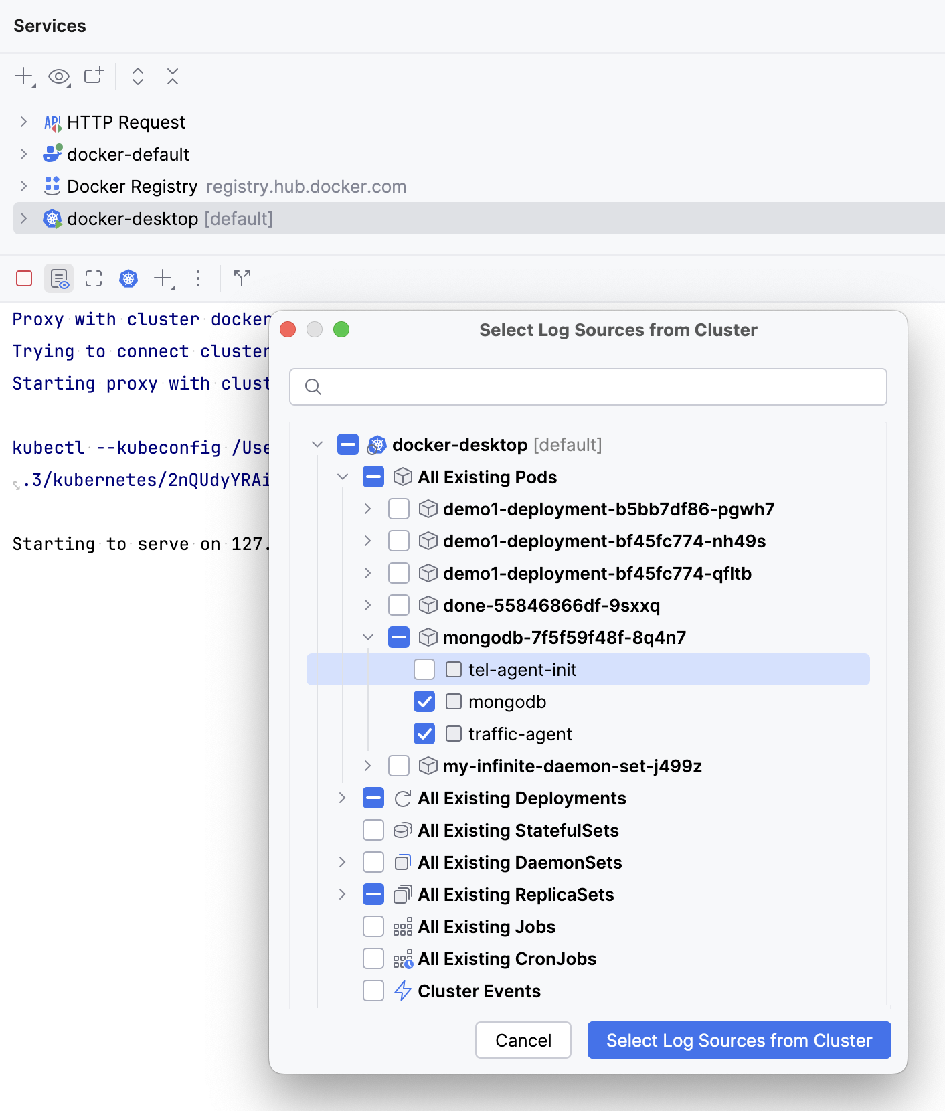
Task: Click the Open in New Tab icon
Action: coord(94,76)
